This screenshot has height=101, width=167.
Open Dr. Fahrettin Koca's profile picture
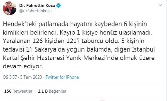9,8
